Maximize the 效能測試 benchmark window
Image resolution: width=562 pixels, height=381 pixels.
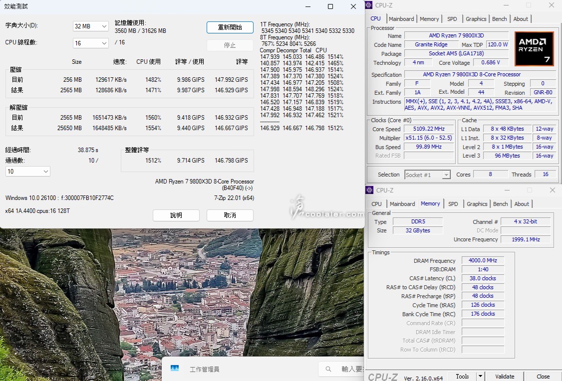[330, 6]
